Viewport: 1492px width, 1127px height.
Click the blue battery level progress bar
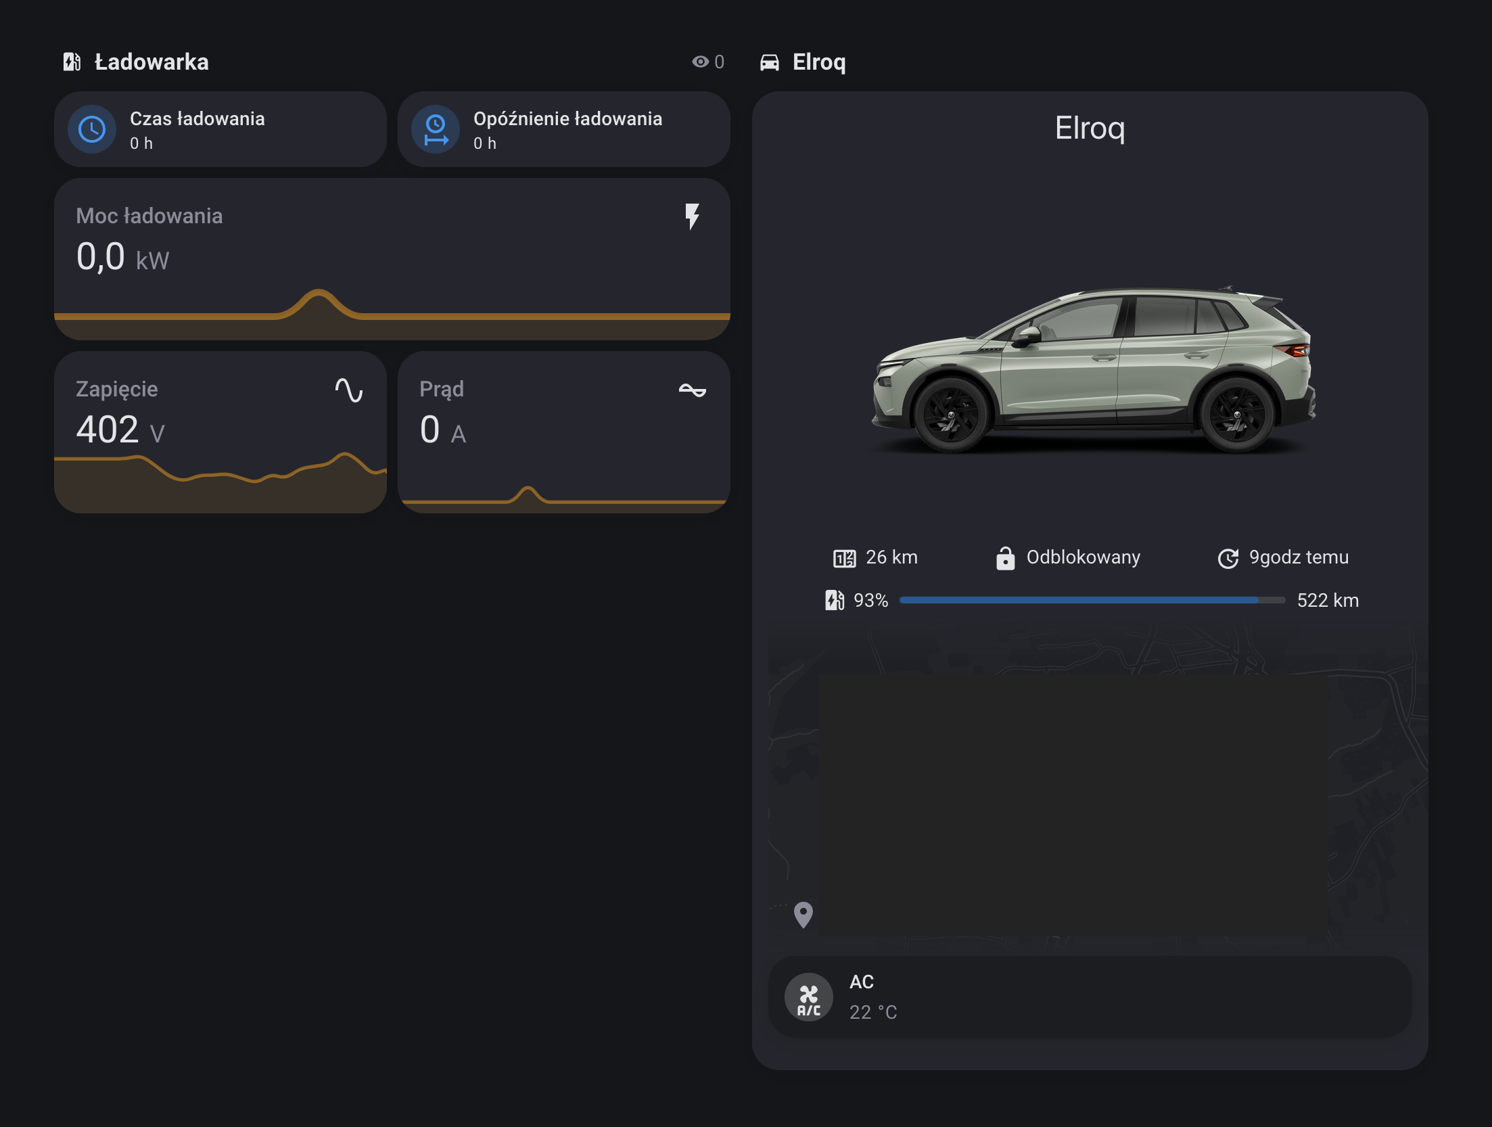[x=1092, y=600]
